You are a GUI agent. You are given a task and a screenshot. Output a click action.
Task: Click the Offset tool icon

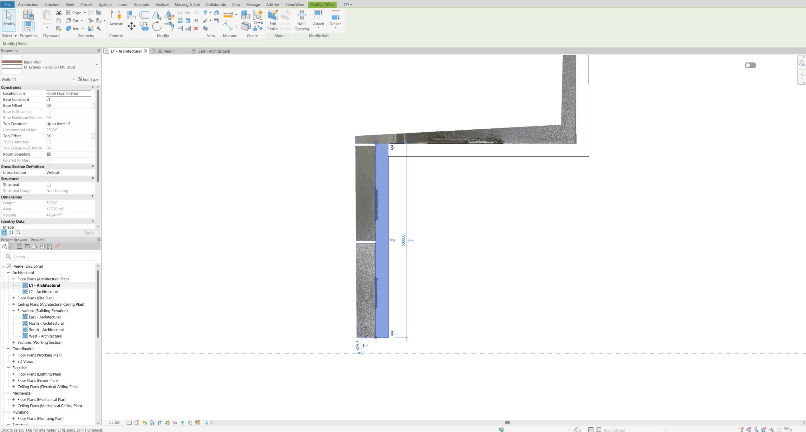pos(144,15)
